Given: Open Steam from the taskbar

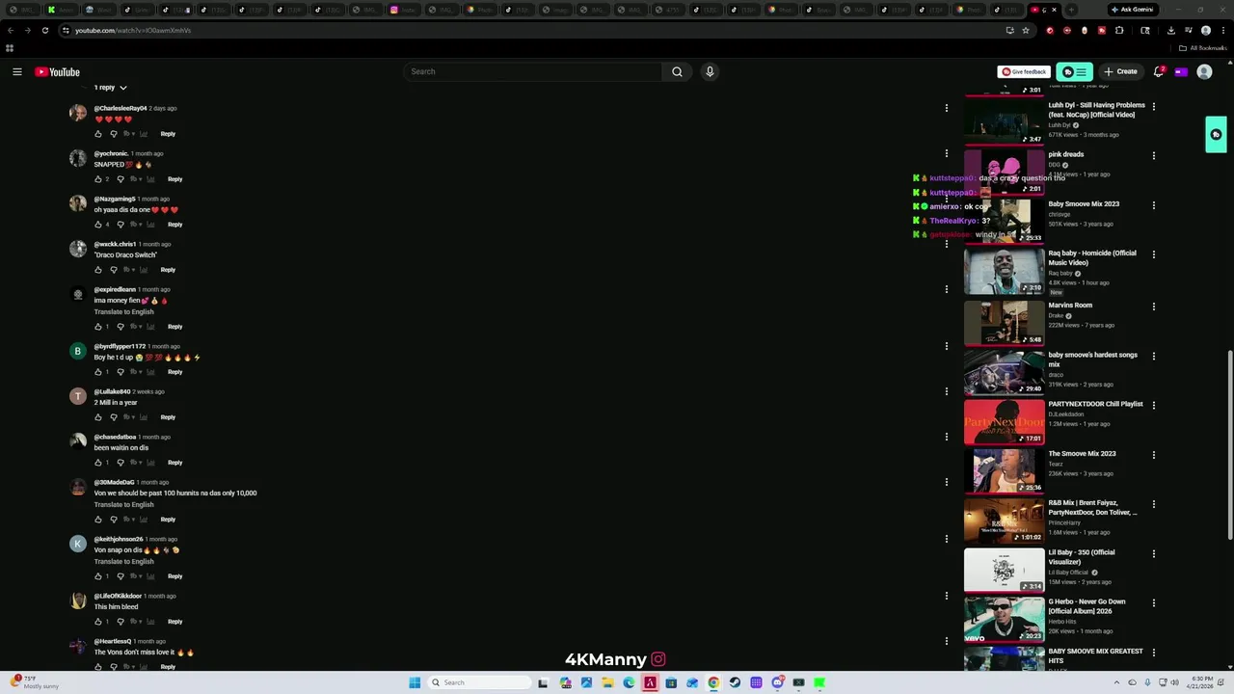Looking at the screenshot, I should [x=735, y=682].
